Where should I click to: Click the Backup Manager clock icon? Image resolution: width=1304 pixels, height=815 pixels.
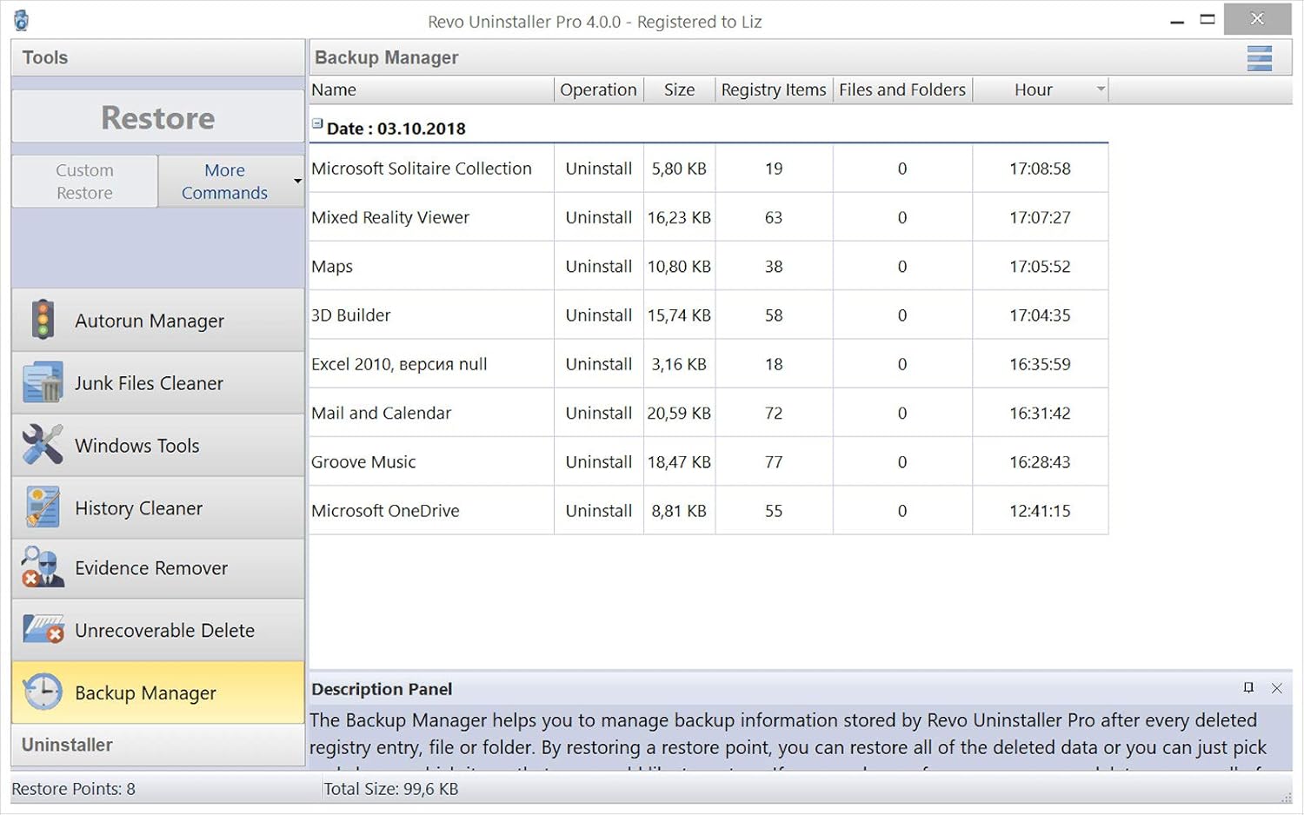pyautogui.click(x=43, y=692)
